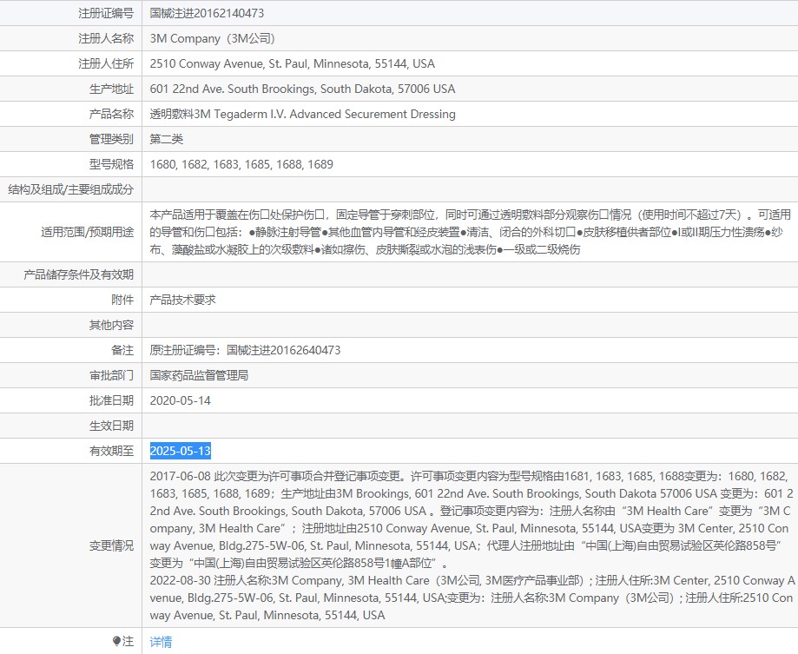Select the 适用范围/预期用途 field label
The image size is (798, 654).
(x=88, y=232)
